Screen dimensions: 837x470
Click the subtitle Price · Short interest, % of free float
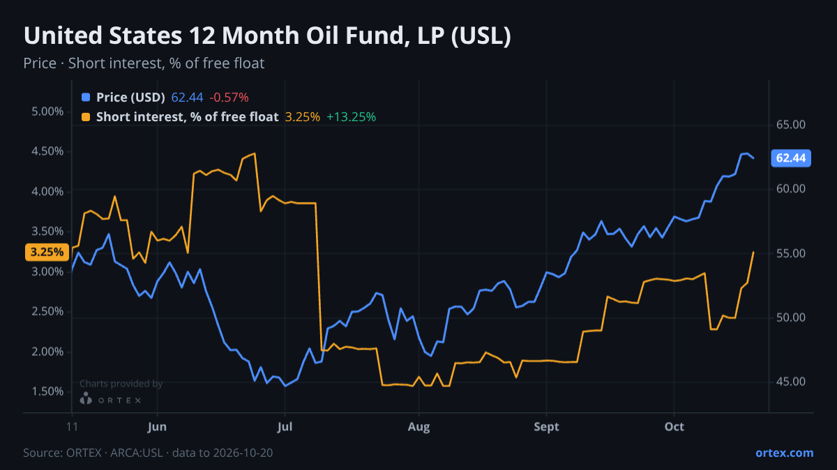144,63
